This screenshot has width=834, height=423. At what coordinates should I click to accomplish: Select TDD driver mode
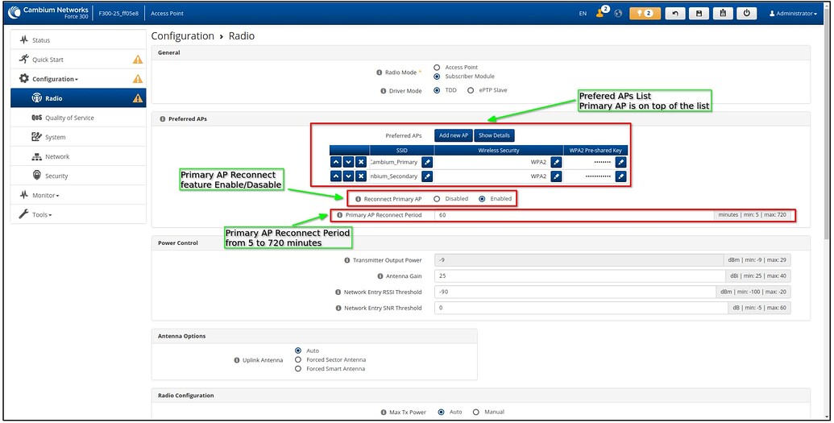click(437, 90)
